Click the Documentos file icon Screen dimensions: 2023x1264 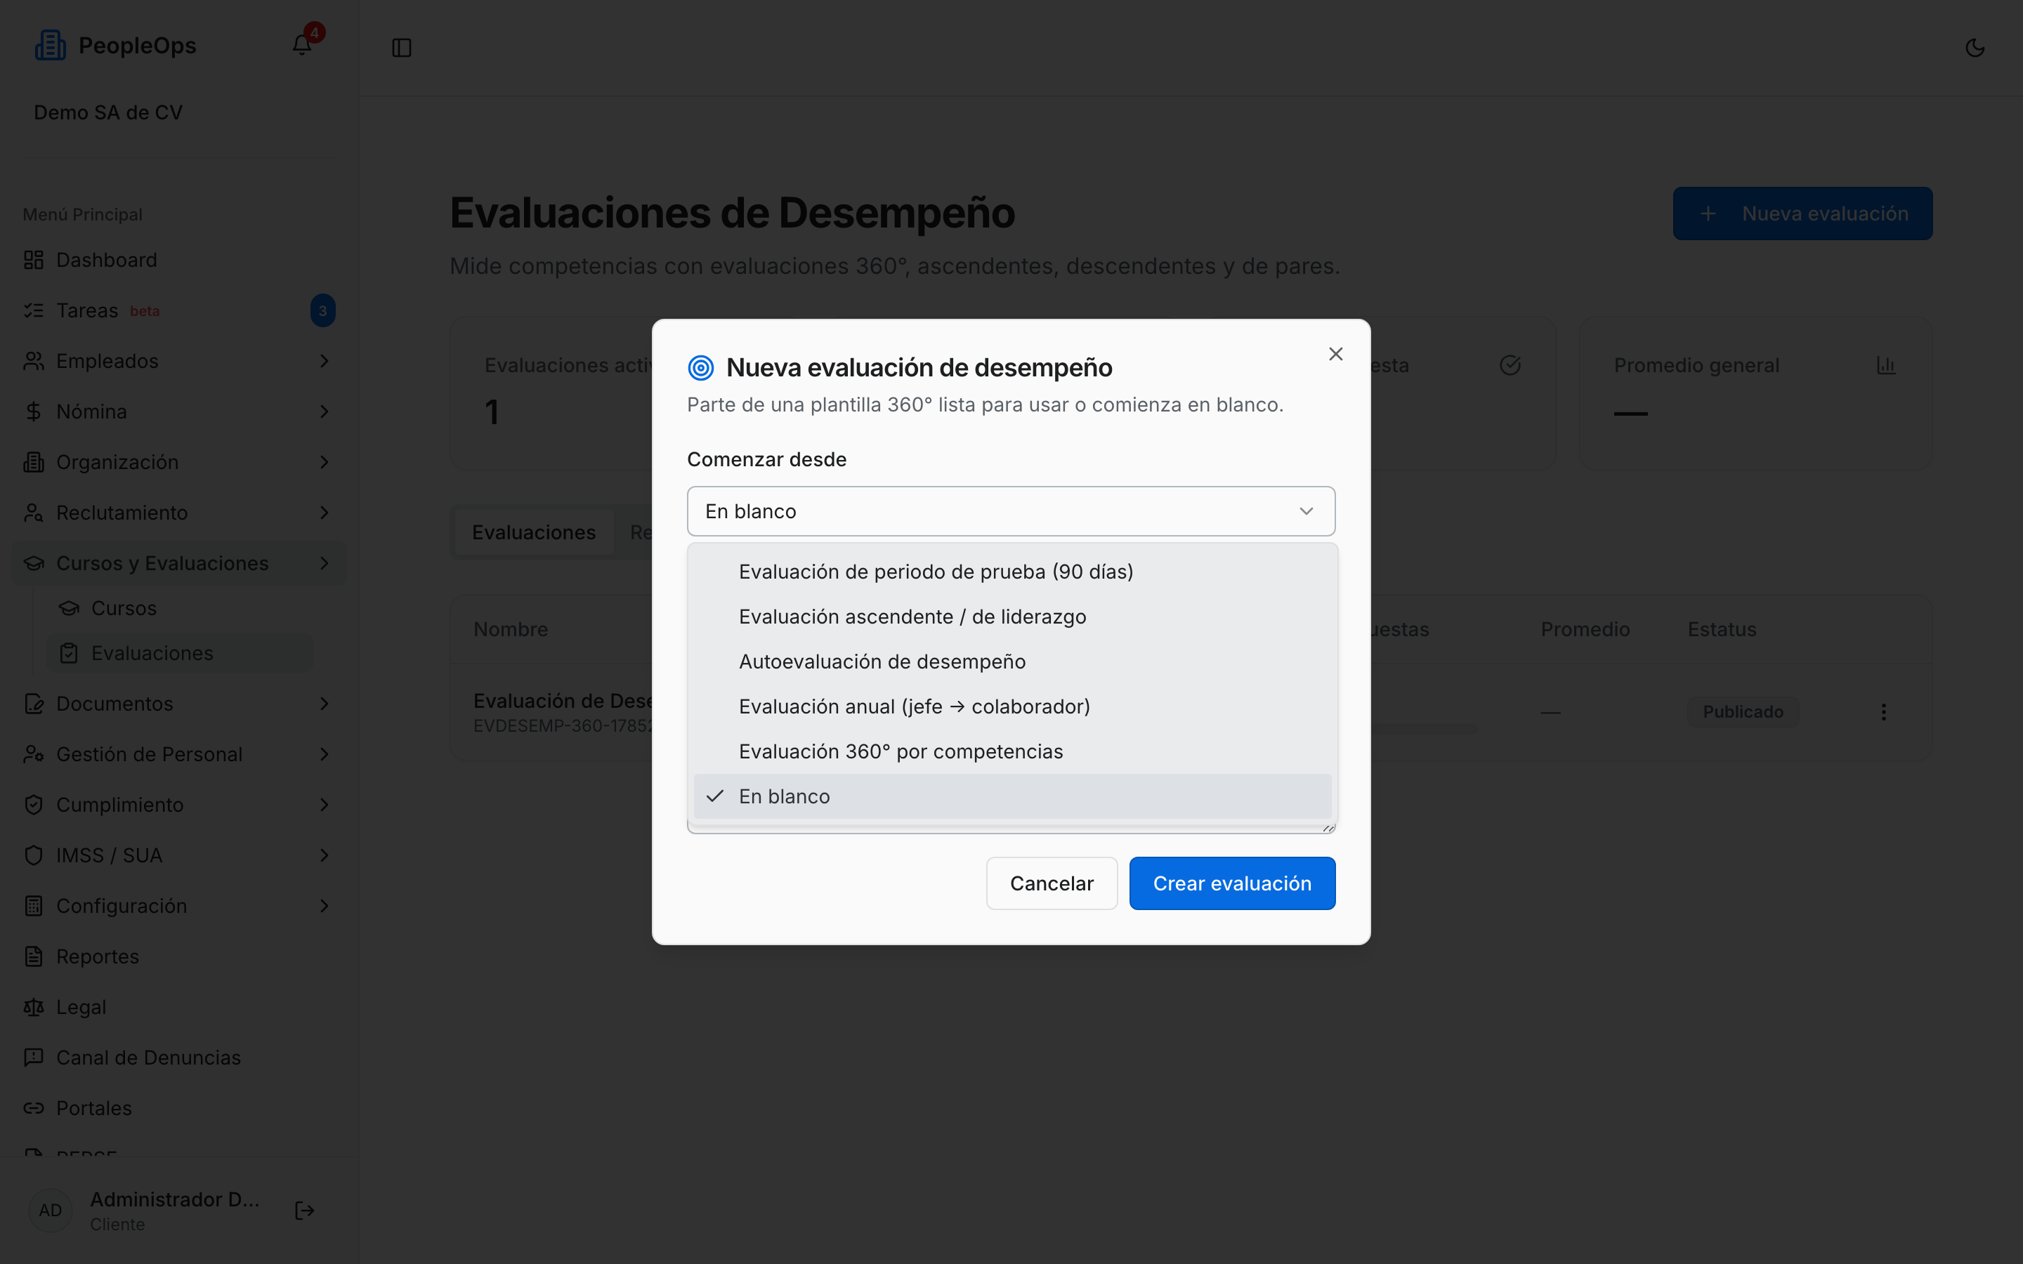pos(34,704)
